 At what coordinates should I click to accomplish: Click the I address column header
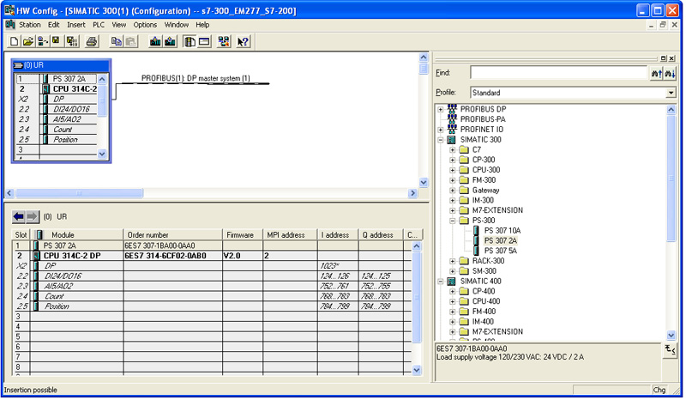coord(337,235)
